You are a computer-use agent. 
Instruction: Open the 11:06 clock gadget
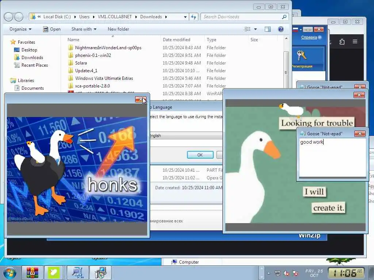click(x=346, y=273)
